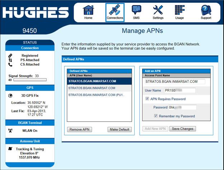Open the SMS speech bubble icon
The width and height of the screenshot is (224, 170).
[136, 10]
